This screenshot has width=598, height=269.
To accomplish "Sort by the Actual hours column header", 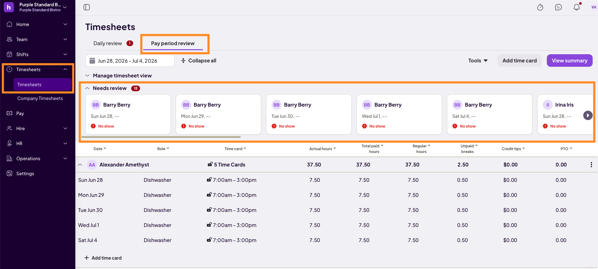I will (322, 149).
